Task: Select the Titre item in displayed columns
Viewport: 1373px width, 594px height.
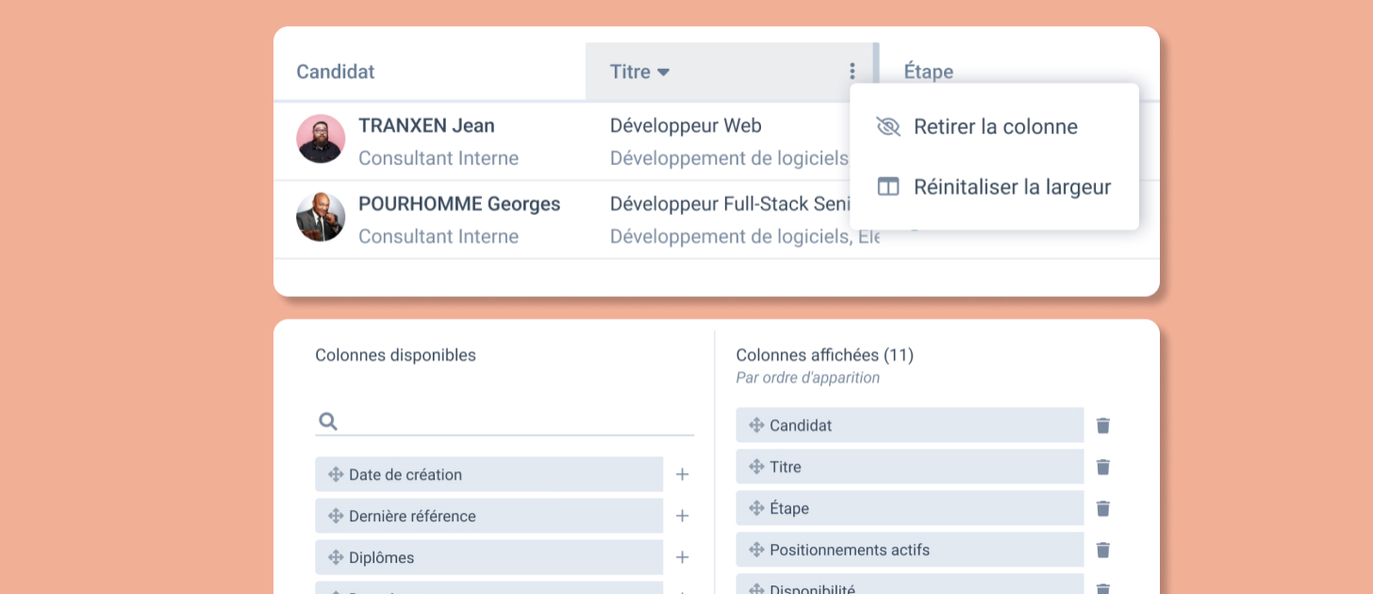Action: click(x=910, y=467)
